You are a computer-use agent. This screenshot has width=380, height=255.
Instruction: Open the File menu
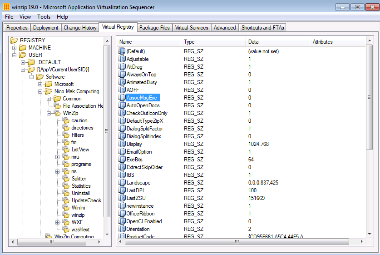pyautogui.click(x=9, y=17)
